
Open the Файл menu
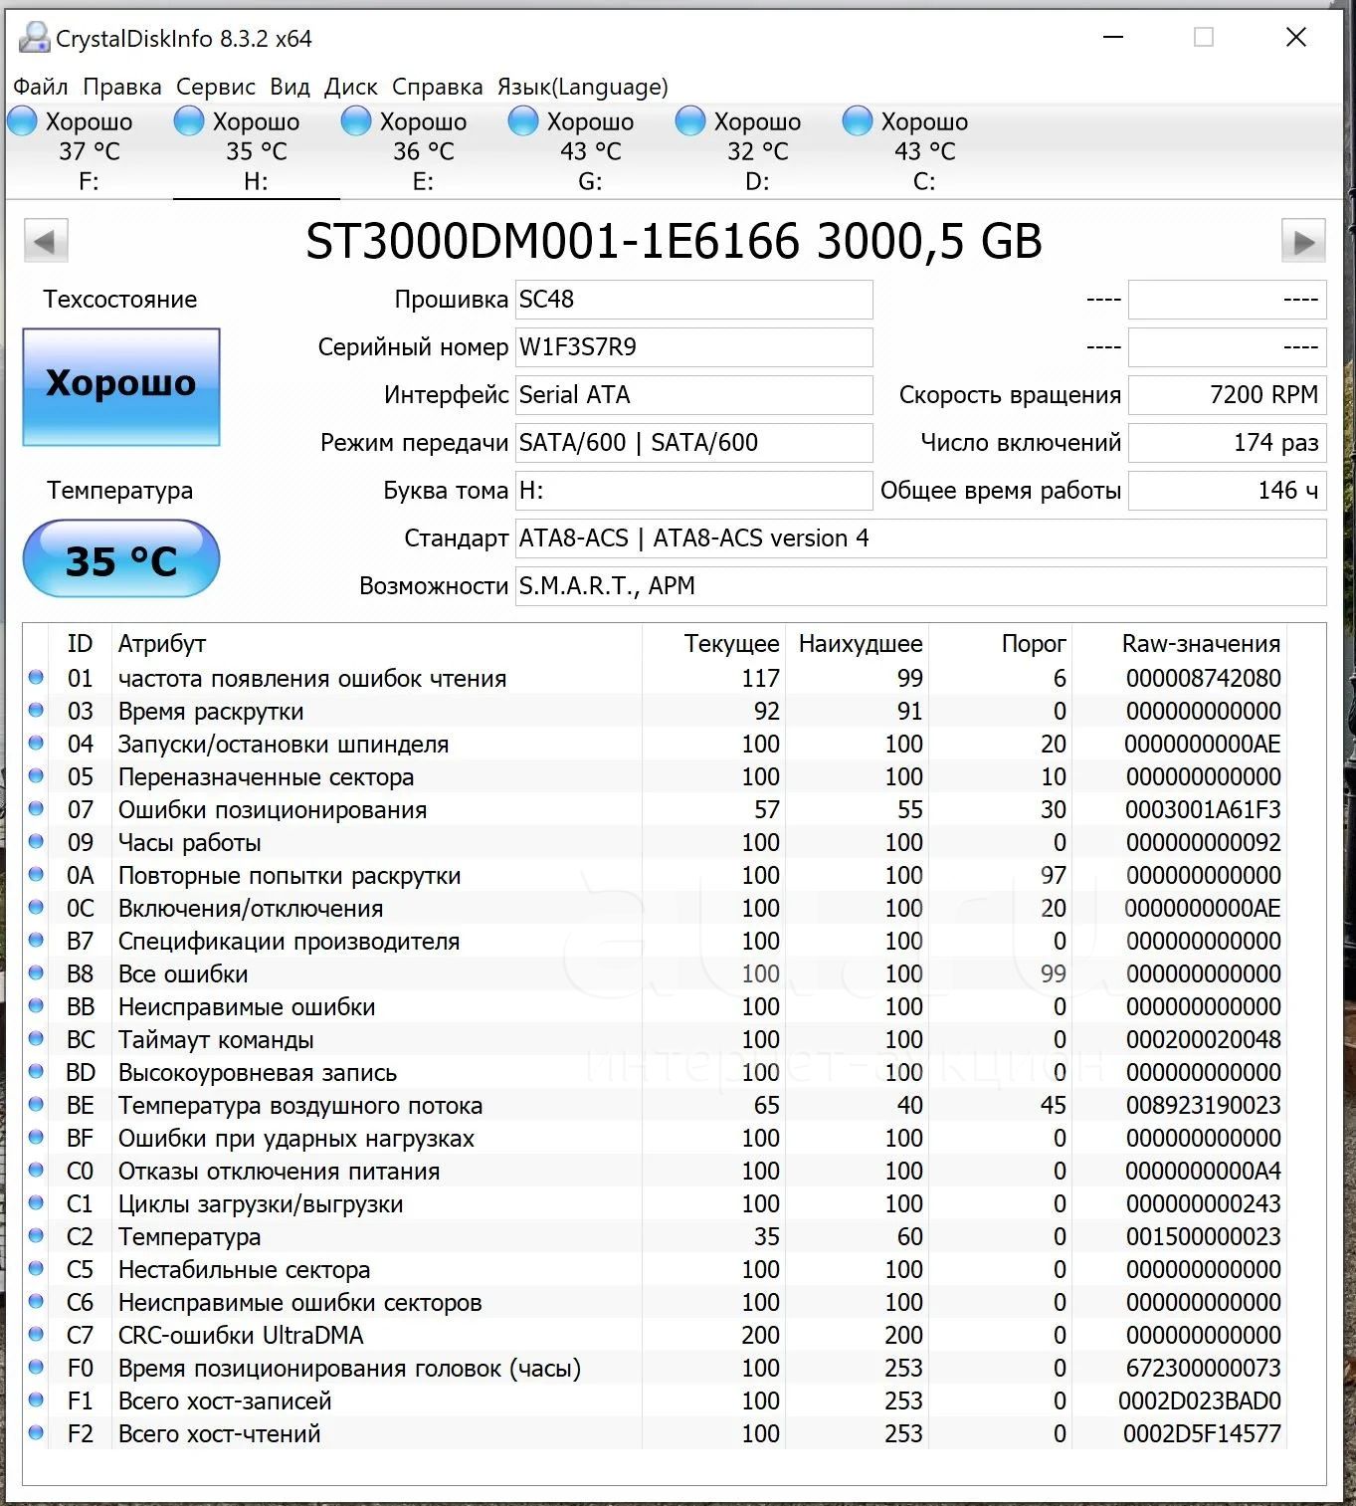coord(41,87)
